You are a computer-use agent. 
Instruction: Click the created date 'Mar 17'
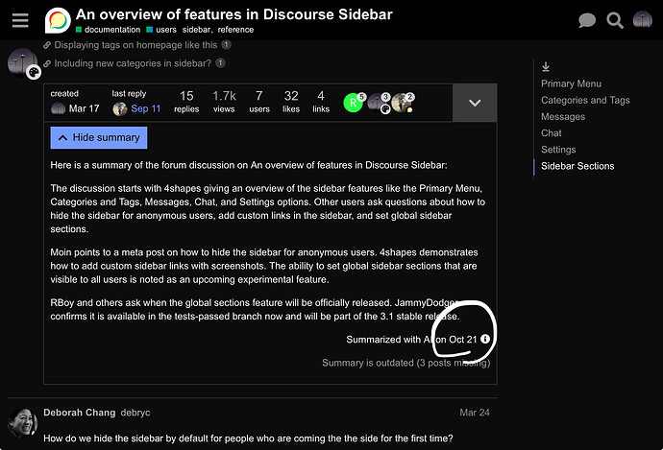click(x=84, y=108)
